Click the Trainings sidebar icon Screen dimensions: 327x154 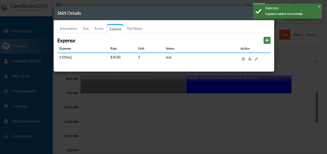click(6, 106)
